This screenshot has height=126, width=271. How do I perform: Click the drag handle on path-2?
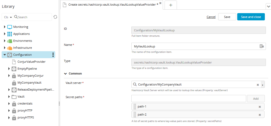click(135, 115)
